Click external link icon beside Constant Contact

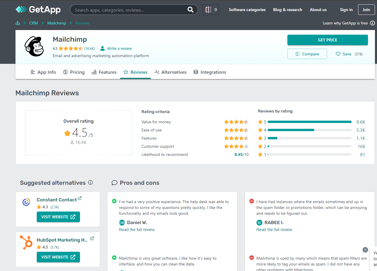(x=80, y=198)
